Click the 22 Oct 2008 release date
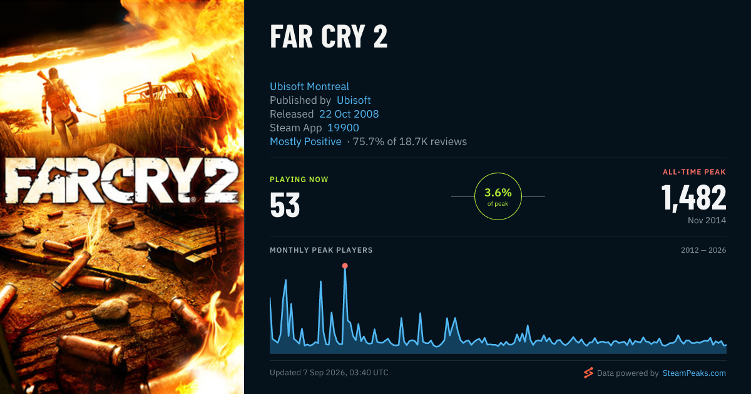Screen dimensions: 751x394 pos(349,114)
